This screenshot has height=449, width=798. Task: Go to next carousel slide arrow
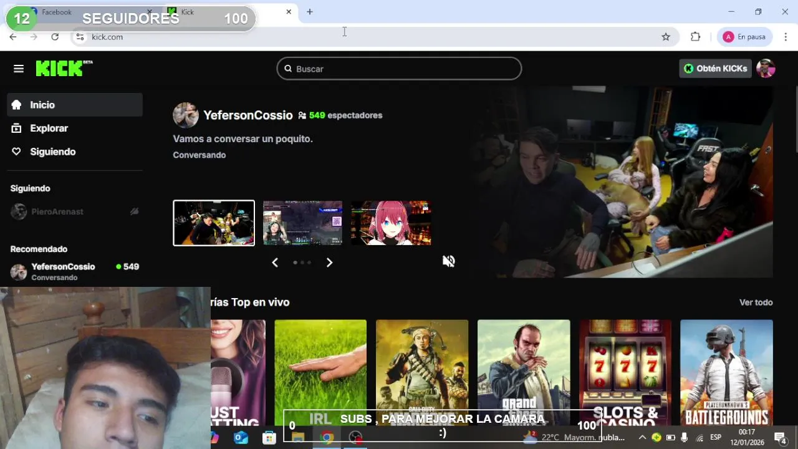[x=329, y=263]
